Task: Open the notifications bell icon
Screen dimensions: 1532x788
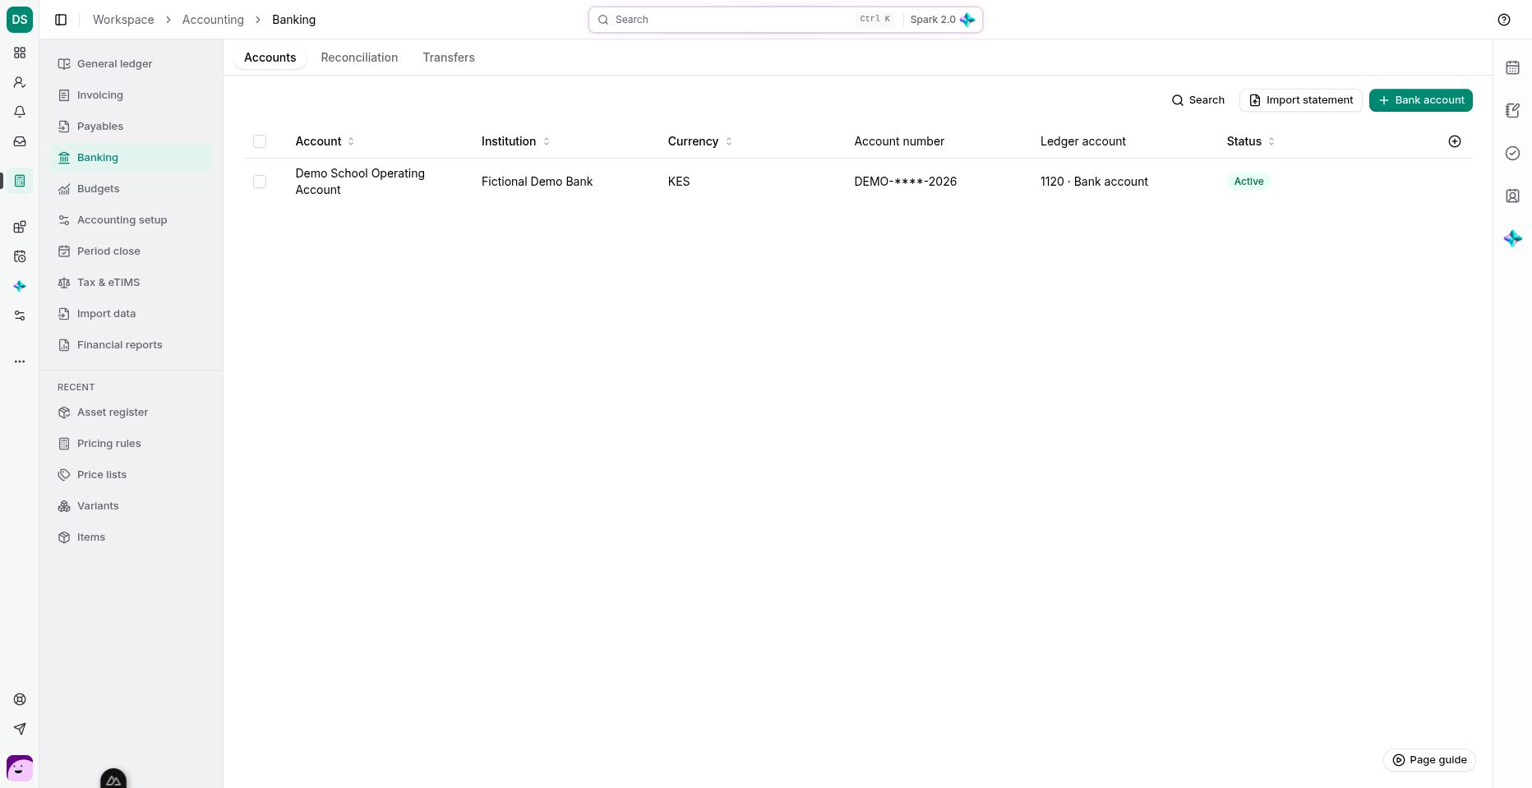Action: (x=20, y=112)
